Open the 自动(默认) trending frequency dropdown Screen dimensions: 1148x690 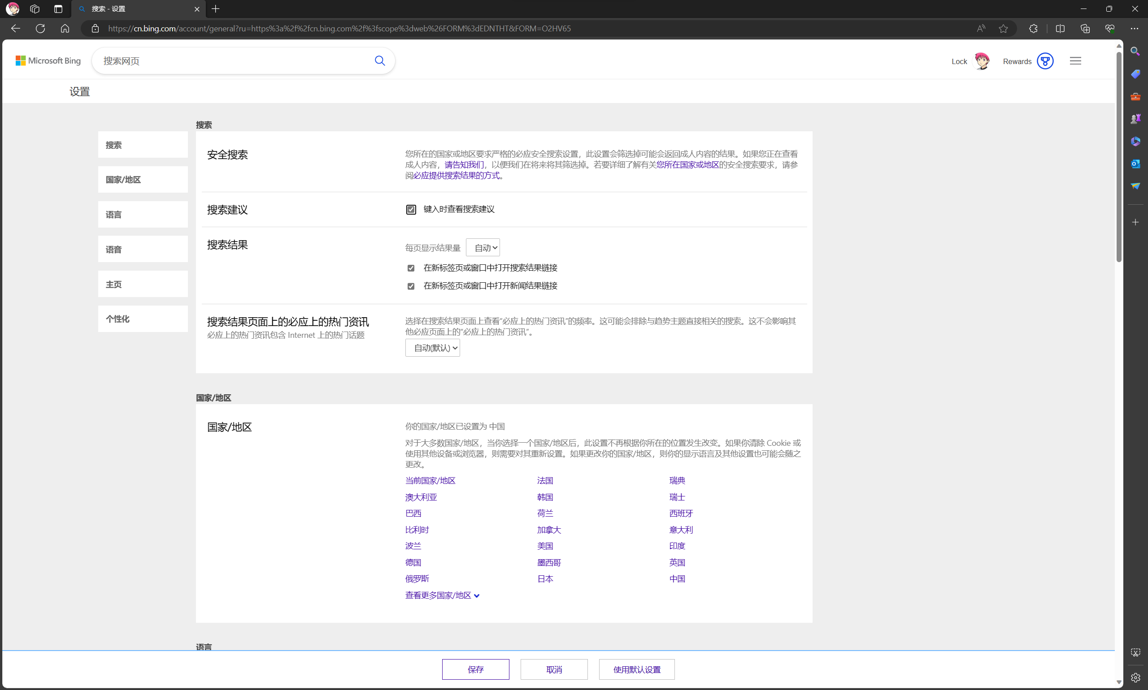tap(432, 348)
